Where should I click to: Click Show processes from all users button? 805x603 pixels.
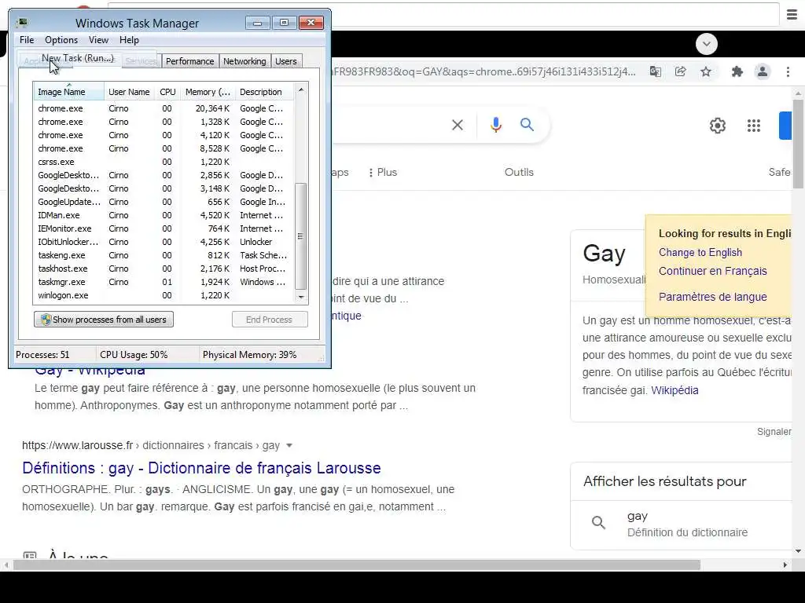pyautogui.click(x=104, y=320)
